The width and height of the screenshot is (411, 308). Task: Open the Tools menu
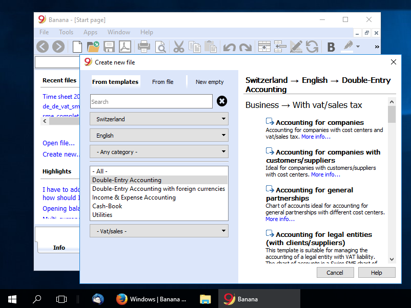click(x=66, y=32)
